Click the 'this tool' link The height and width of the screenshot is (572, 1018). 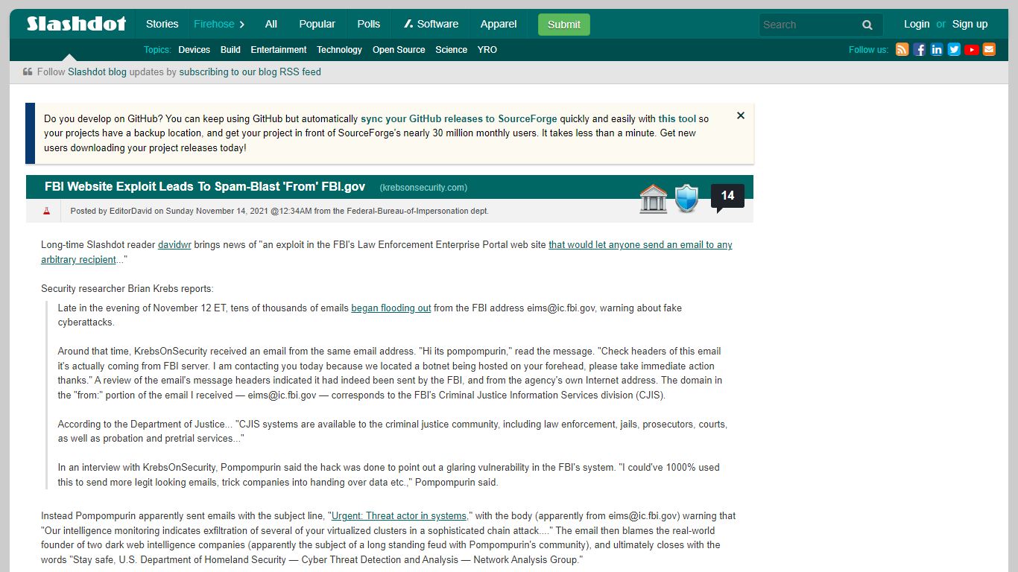tap(677, 118)
